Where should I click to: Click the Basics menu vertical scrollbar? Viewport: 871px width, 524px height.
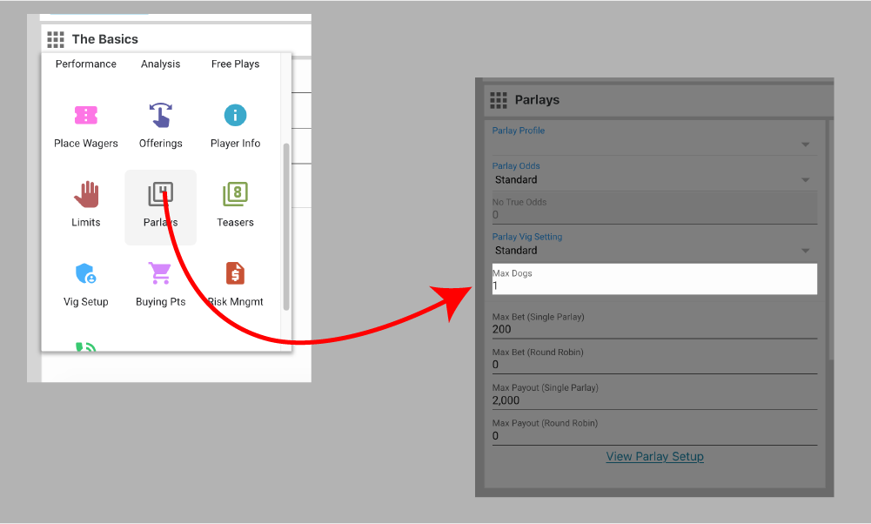pyautogui.click(x=285, y=226)
